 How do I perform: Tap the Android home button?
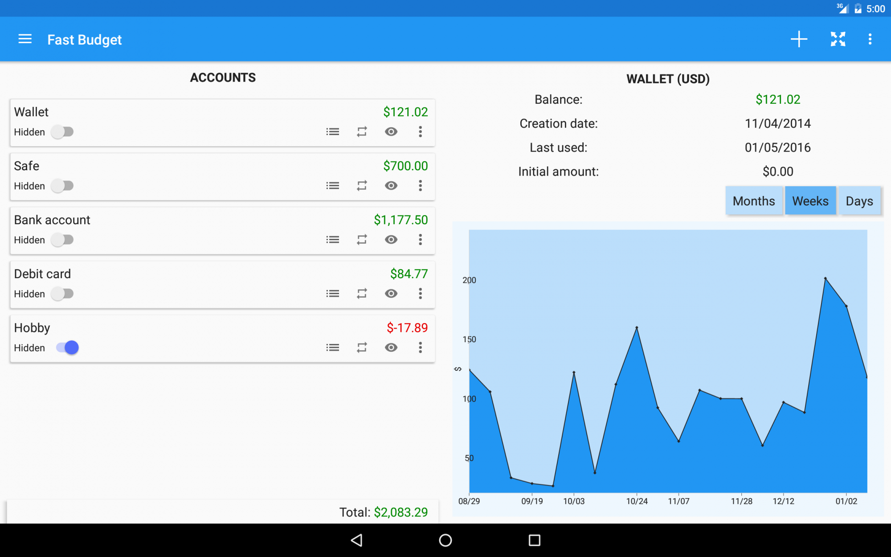[445, 540]
